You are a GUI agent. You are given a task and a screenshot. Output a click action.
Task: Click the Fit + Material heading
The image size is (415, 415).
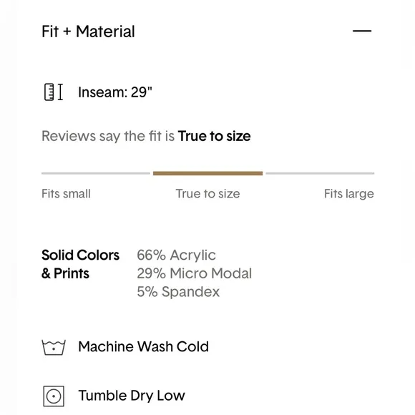tap(88, 31)
